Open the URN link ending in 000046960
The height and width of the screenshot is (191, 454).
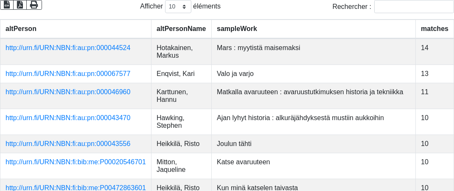click(68, 92)
